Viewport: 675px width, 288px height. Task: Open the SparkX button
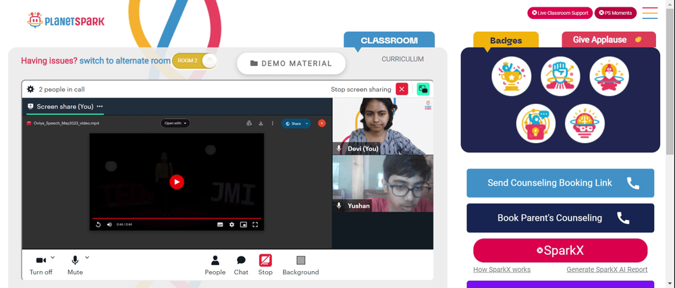point(560,251)
